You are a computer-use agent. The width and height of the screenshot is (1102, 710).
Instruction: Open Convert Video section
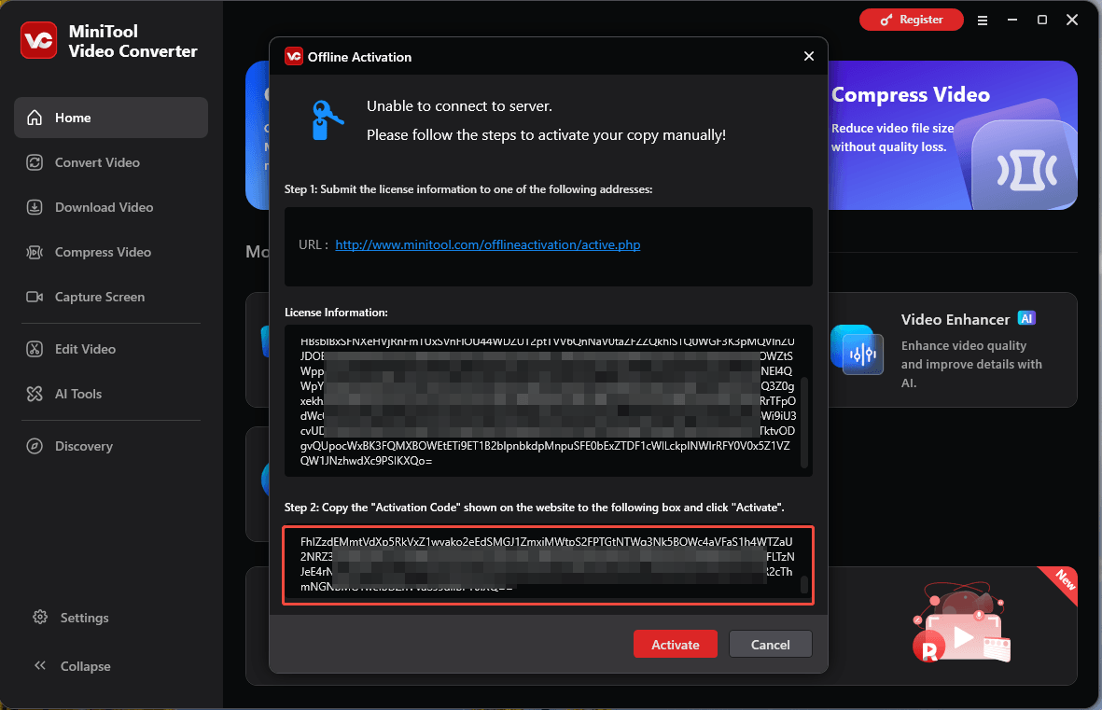click(111, 162)
